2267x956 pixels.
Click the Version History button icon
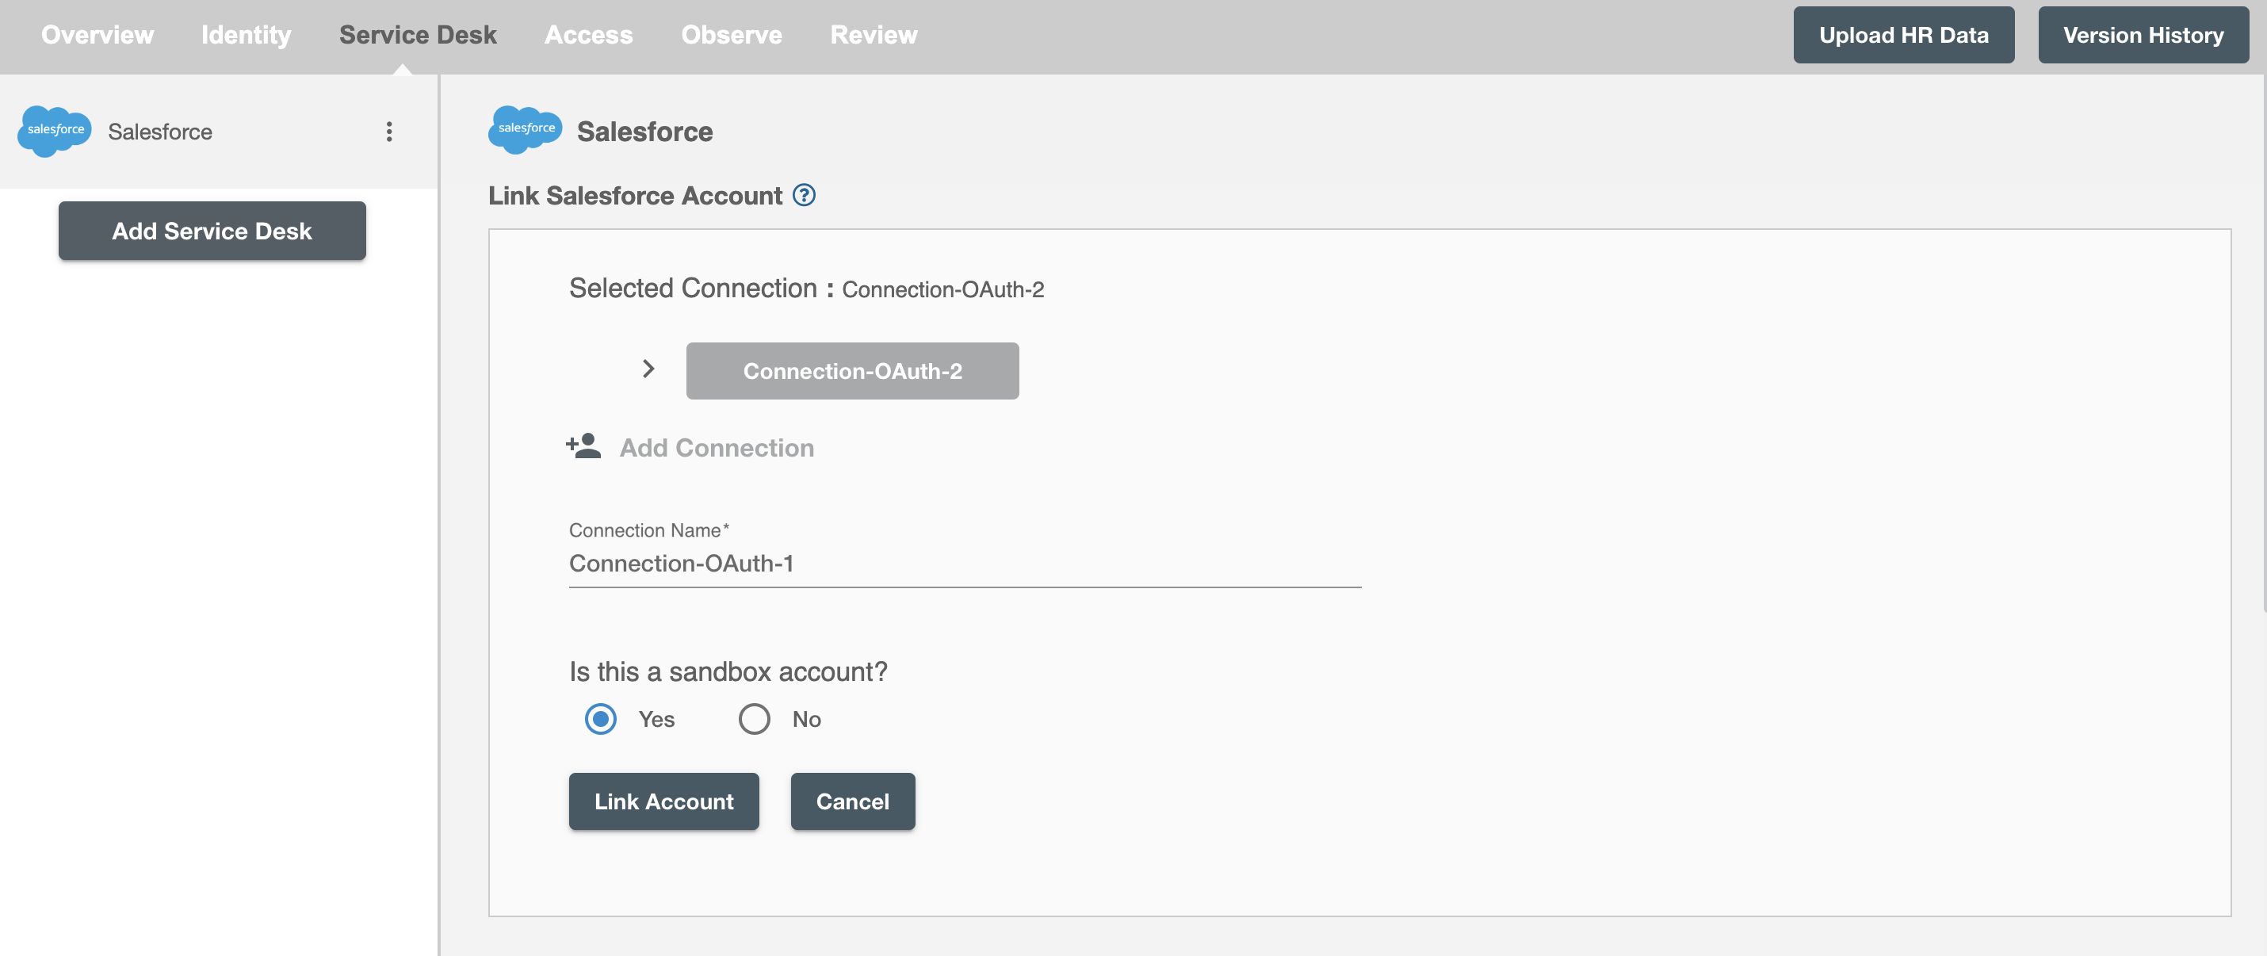coord(2144,33)
